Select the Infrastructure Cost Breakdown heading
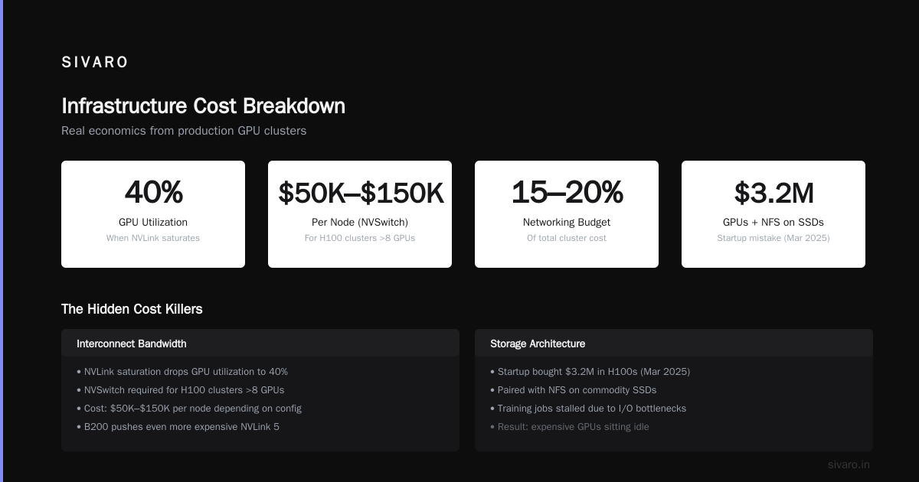The image size is (919, 482). click(x=203, y=106)
